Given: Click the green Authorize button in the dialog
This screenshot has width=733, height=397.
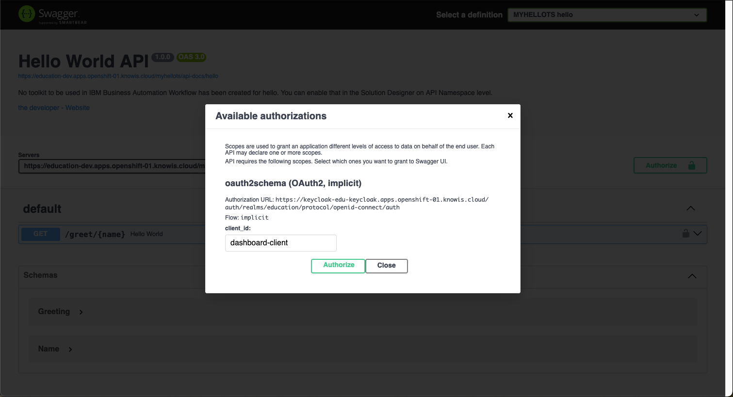Looking at the screenshot, I should [x=338, y=266].
